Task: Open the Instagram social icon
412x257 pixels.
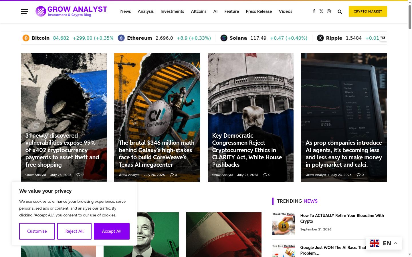Action: point(329,11)
